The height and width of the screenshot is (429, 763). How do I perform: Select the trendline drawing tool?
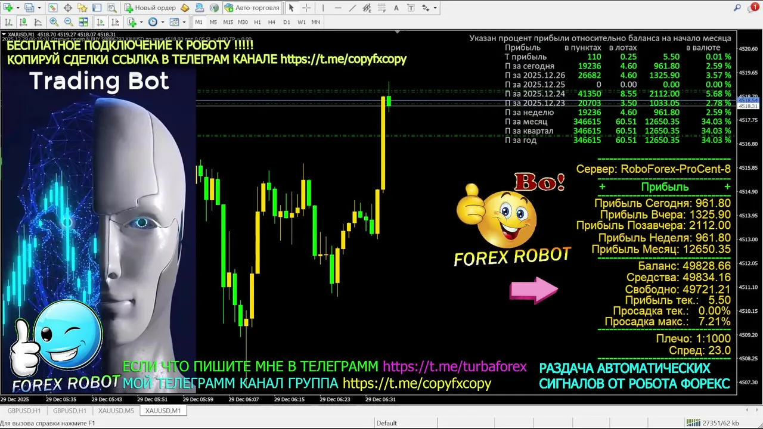pos(352,8)
